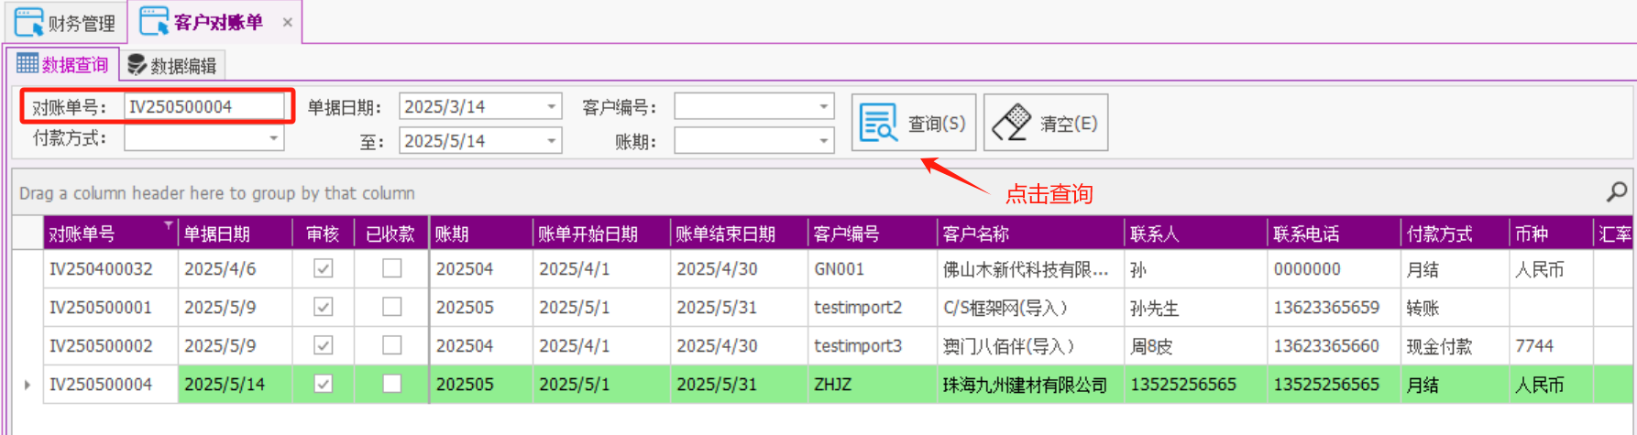The height and width of the screenshot is (435, 1637).
Task: Click the magnifier icon in group panel
Action: click(x=1617, y=191)
